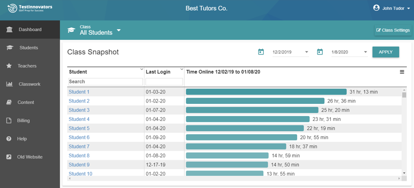Open the Student 3 link

pyautogui.click(x=79, y=110)
